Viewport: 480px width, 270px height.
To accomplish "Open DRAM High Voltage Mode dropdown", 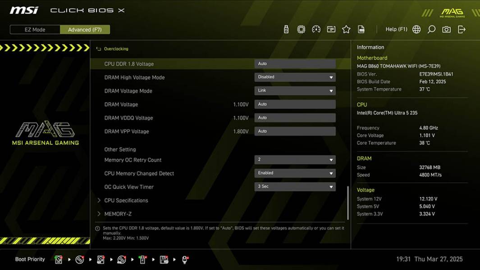I will click(295, 77).
